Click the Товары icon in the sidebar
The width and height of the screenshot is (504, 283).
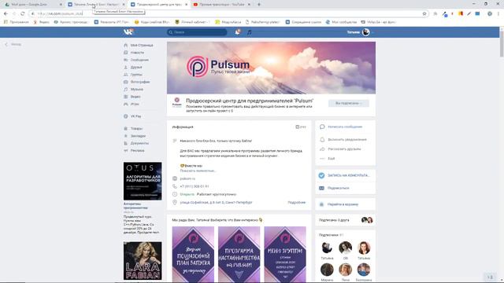point(126,129)
